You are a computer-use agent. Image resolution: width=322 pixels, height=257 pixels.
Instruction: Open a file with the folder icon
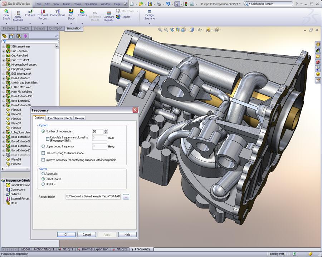click(141, 4)
